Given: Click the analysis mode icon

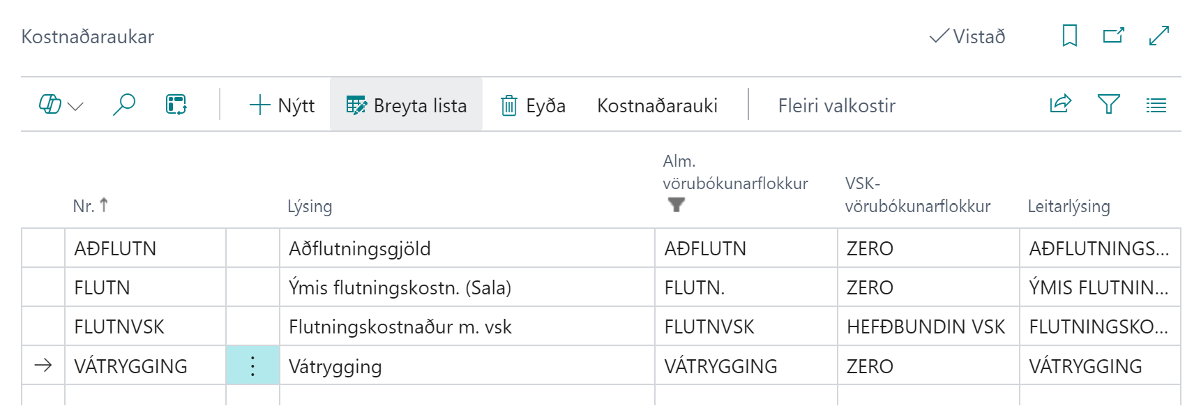Looking at the screenshot, I should (x=176, y=105).
